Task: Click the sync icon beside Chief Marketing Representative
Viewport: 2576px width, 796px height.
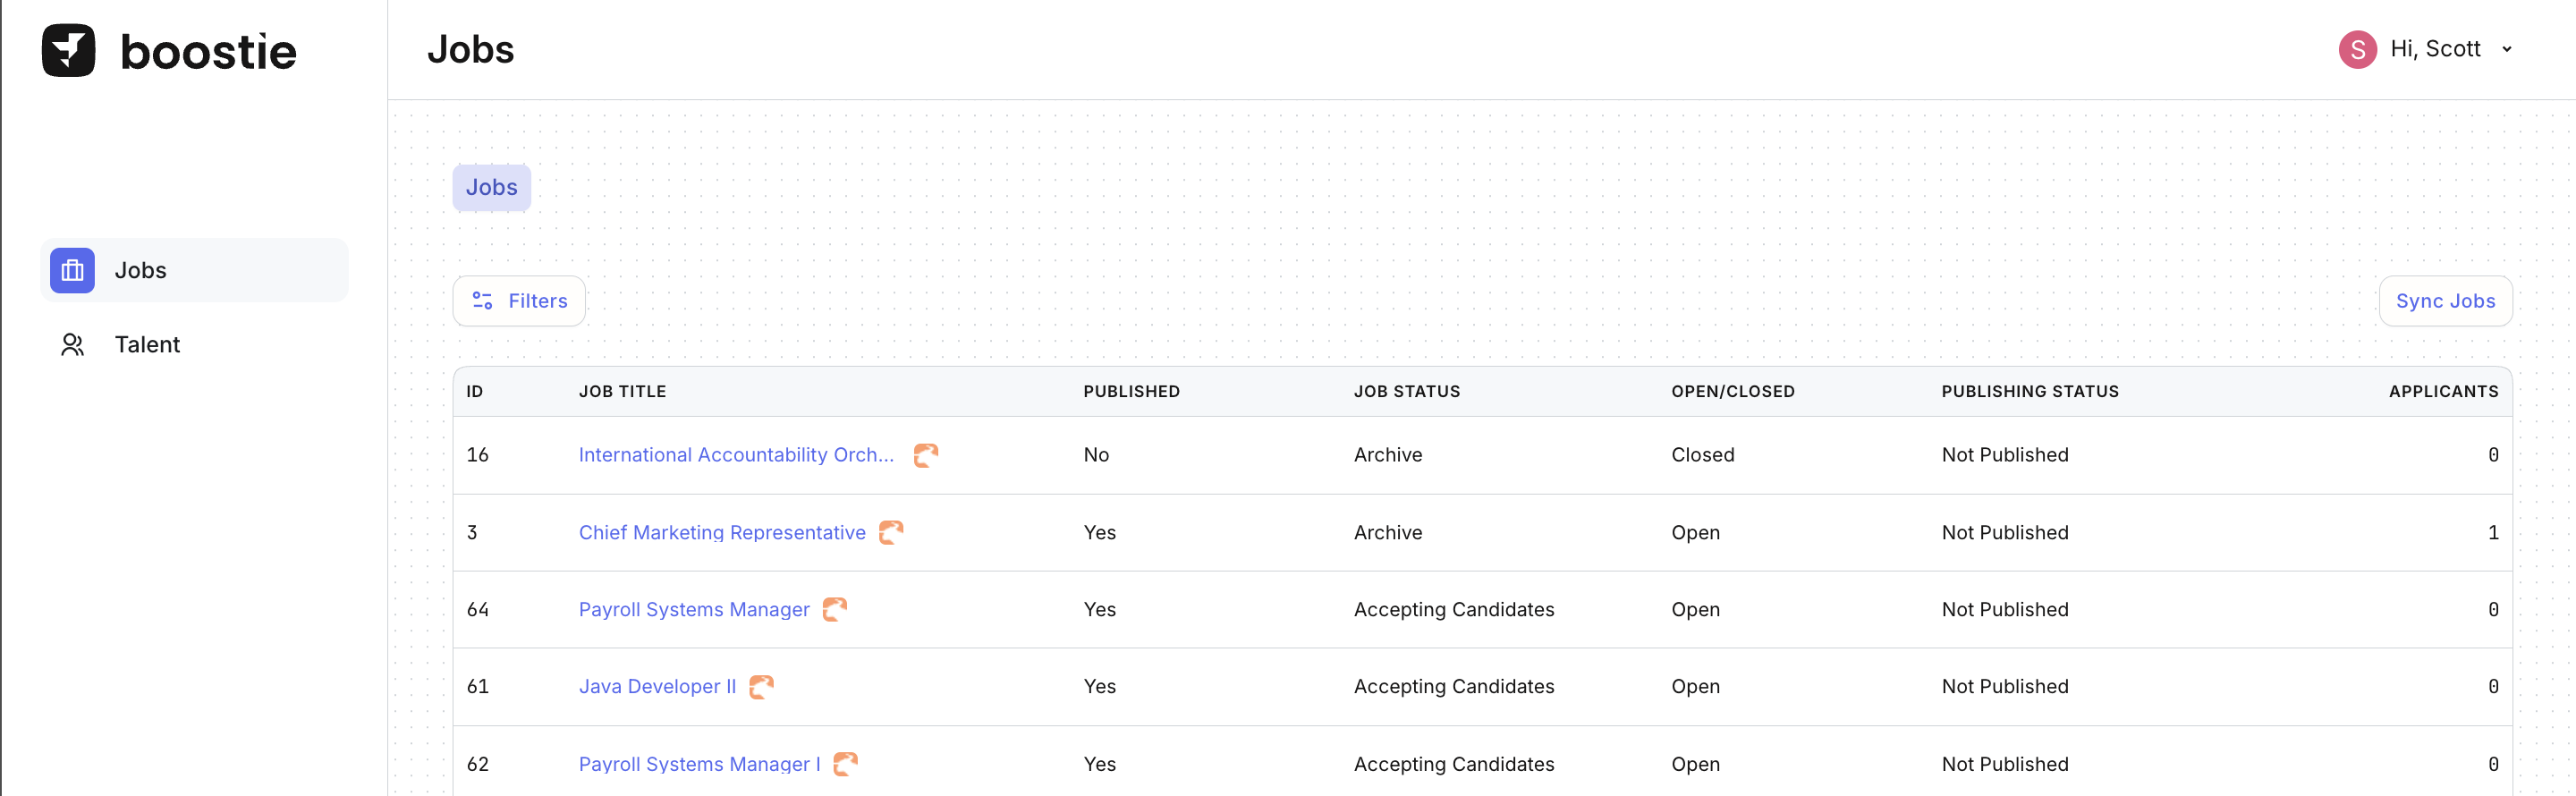Action: (x=890, y=533)
